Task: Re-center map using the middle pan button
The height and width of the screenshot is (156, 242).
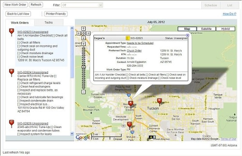Action: coord(83,33)
